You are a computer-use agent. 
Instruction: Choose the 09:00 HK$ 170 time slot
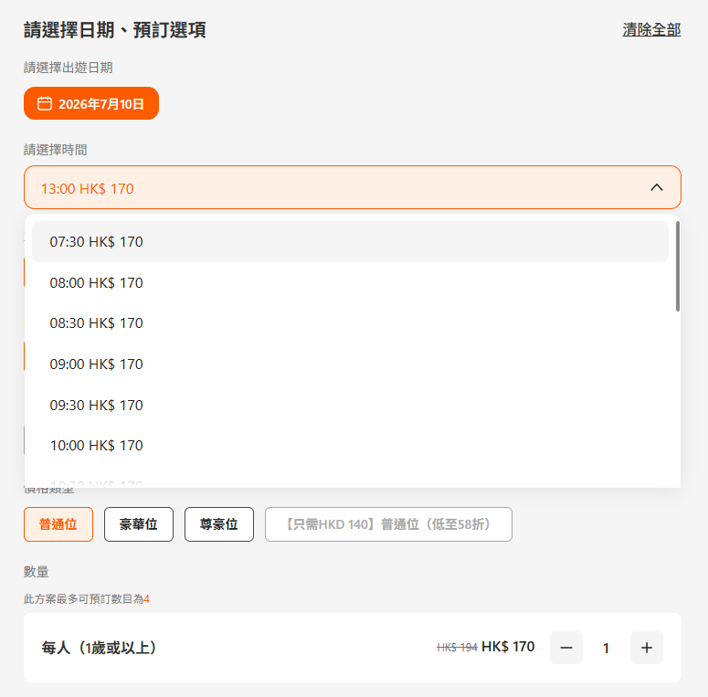tap(350, 364)
